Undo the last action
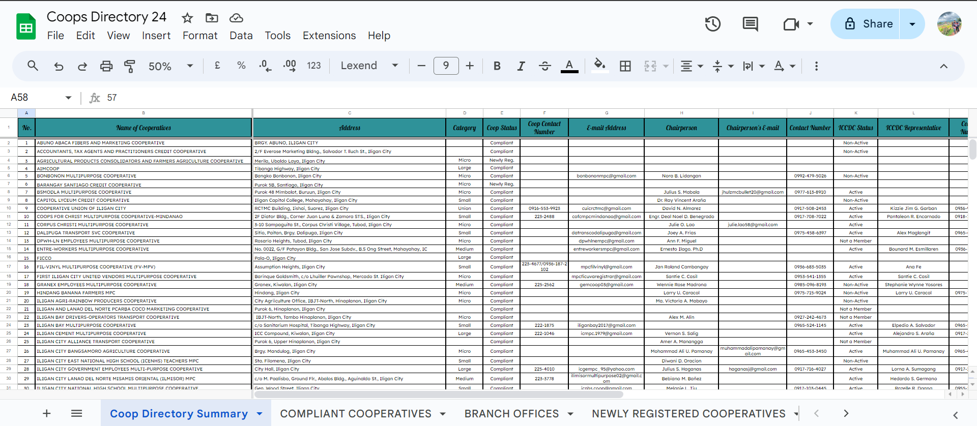This screenshot has height=426, width=977. [x=59, y=66]
